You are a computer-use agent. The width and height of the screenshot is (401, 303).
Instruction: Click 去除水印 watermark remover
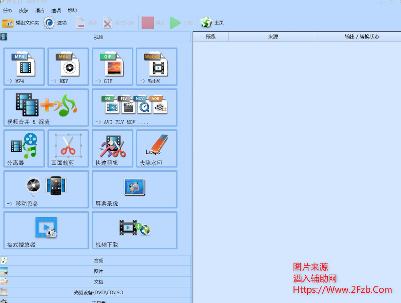156,148
